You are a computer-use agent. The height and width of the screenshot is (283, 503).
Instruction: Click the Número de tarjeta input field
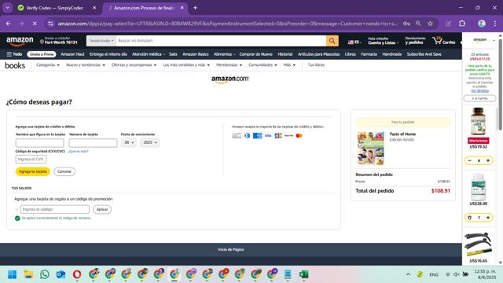93,143
